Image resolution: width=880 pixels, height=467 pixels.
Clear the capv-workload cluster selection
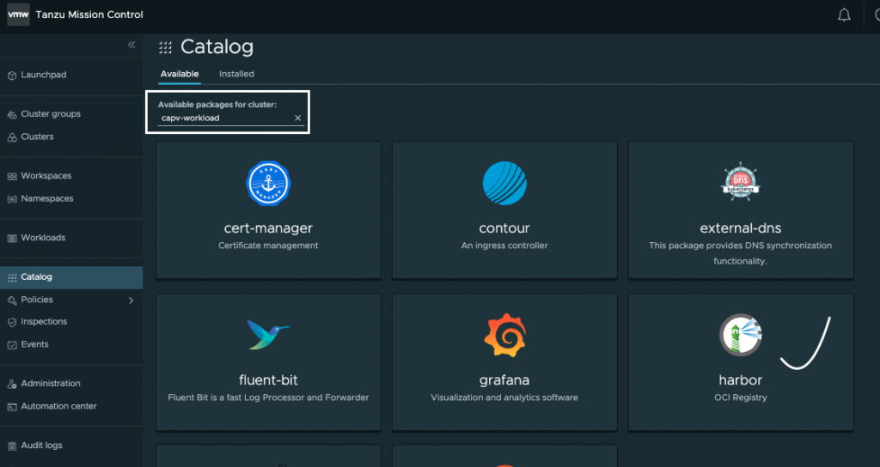(298, 118)
